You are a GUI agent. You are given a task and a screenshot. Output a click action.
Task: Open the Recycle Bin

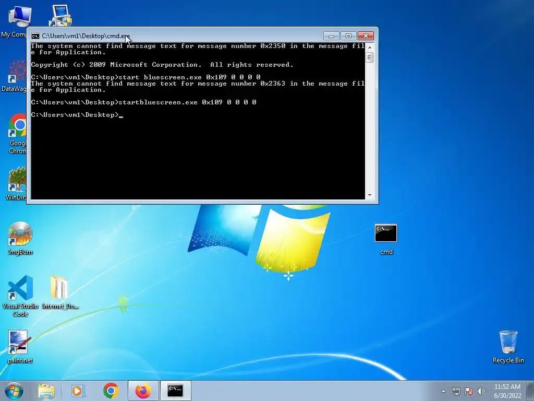(x=508, y=347)
